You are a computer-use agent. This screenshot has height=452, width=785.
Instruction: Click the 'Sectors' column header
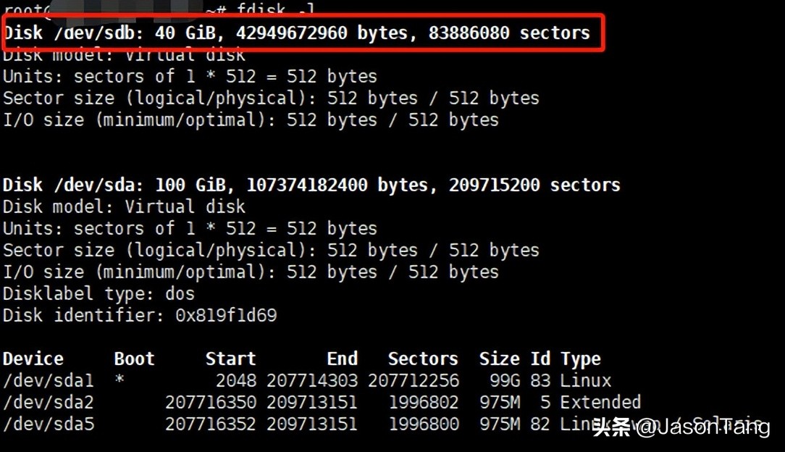pos(423,359)
